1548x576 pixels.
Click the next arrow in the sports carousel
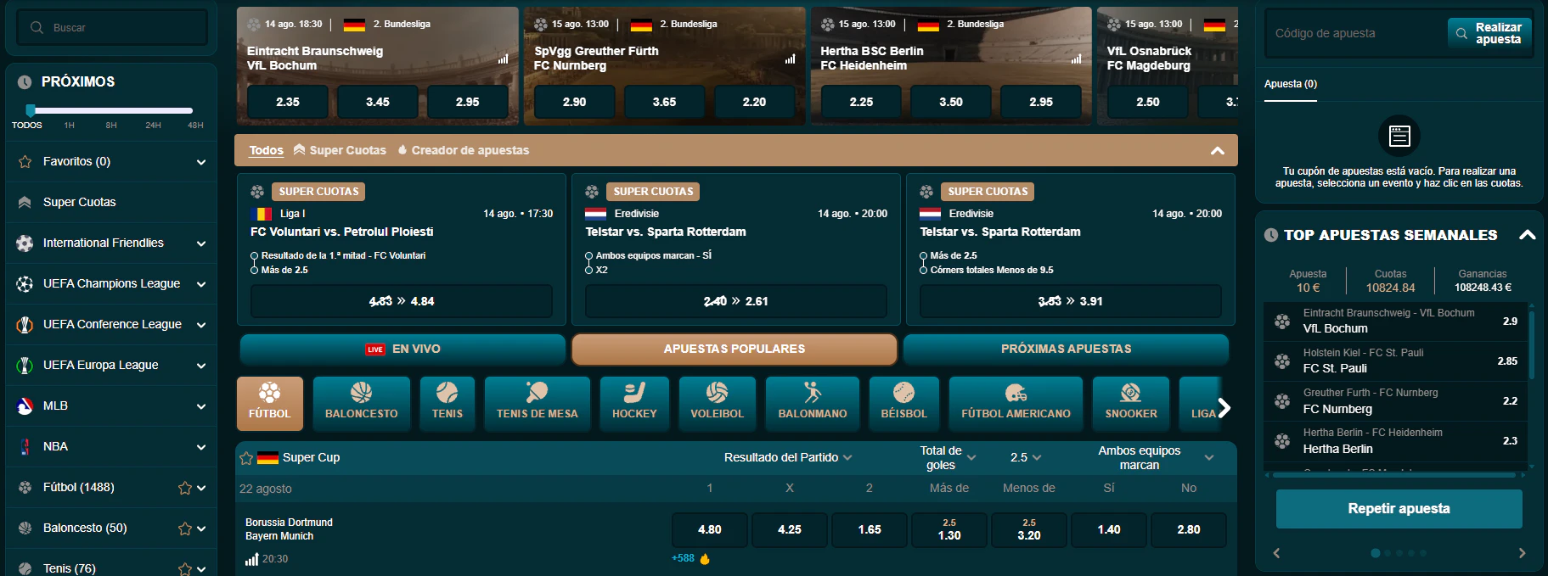[x=1224, y=408]
